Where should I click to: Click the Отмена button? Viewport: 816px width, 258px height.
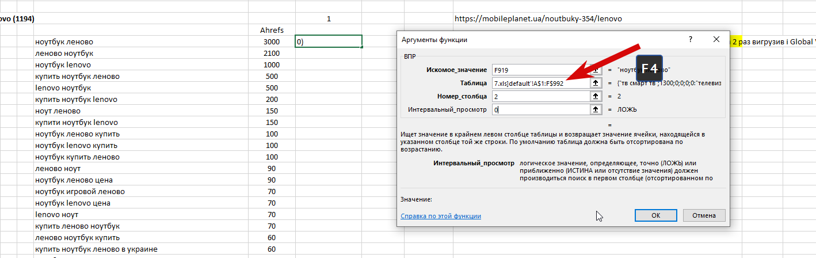(x=703, y=215)
